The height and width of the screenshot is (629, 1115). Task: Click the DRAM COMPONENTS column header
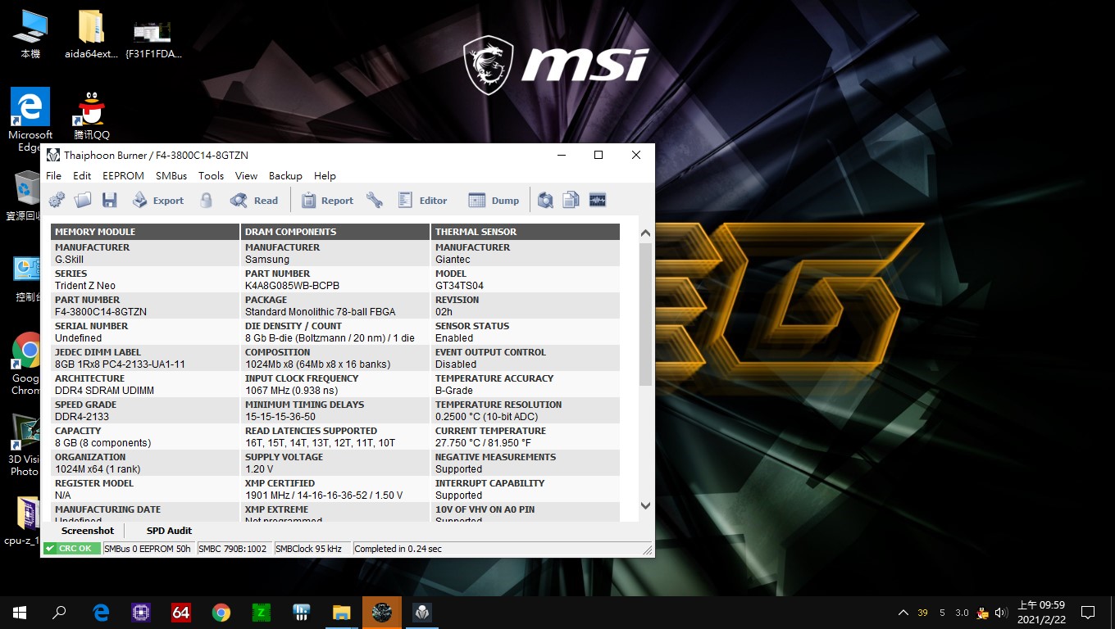[335, 232]
